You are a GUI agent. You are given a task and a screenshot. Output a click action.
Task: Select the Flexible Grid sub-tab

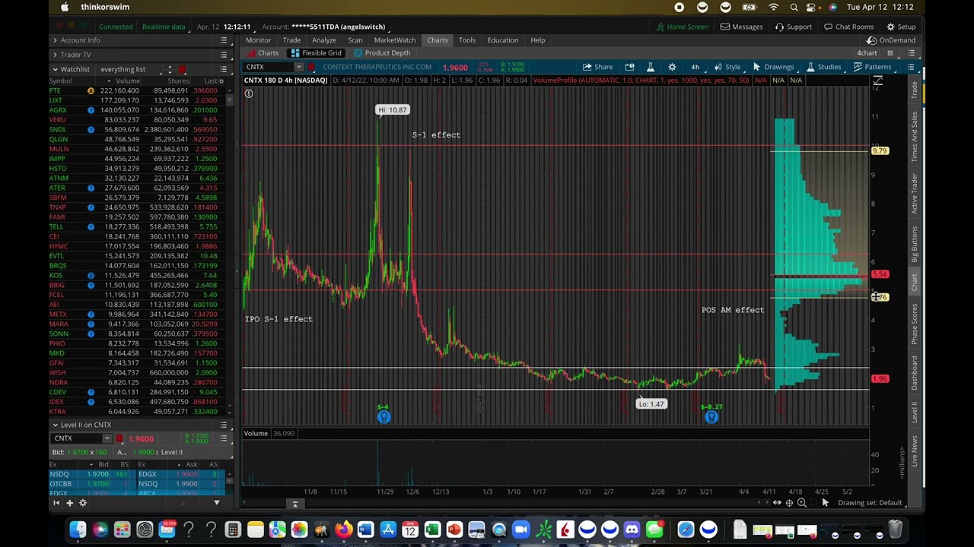(x=316, y=53)
